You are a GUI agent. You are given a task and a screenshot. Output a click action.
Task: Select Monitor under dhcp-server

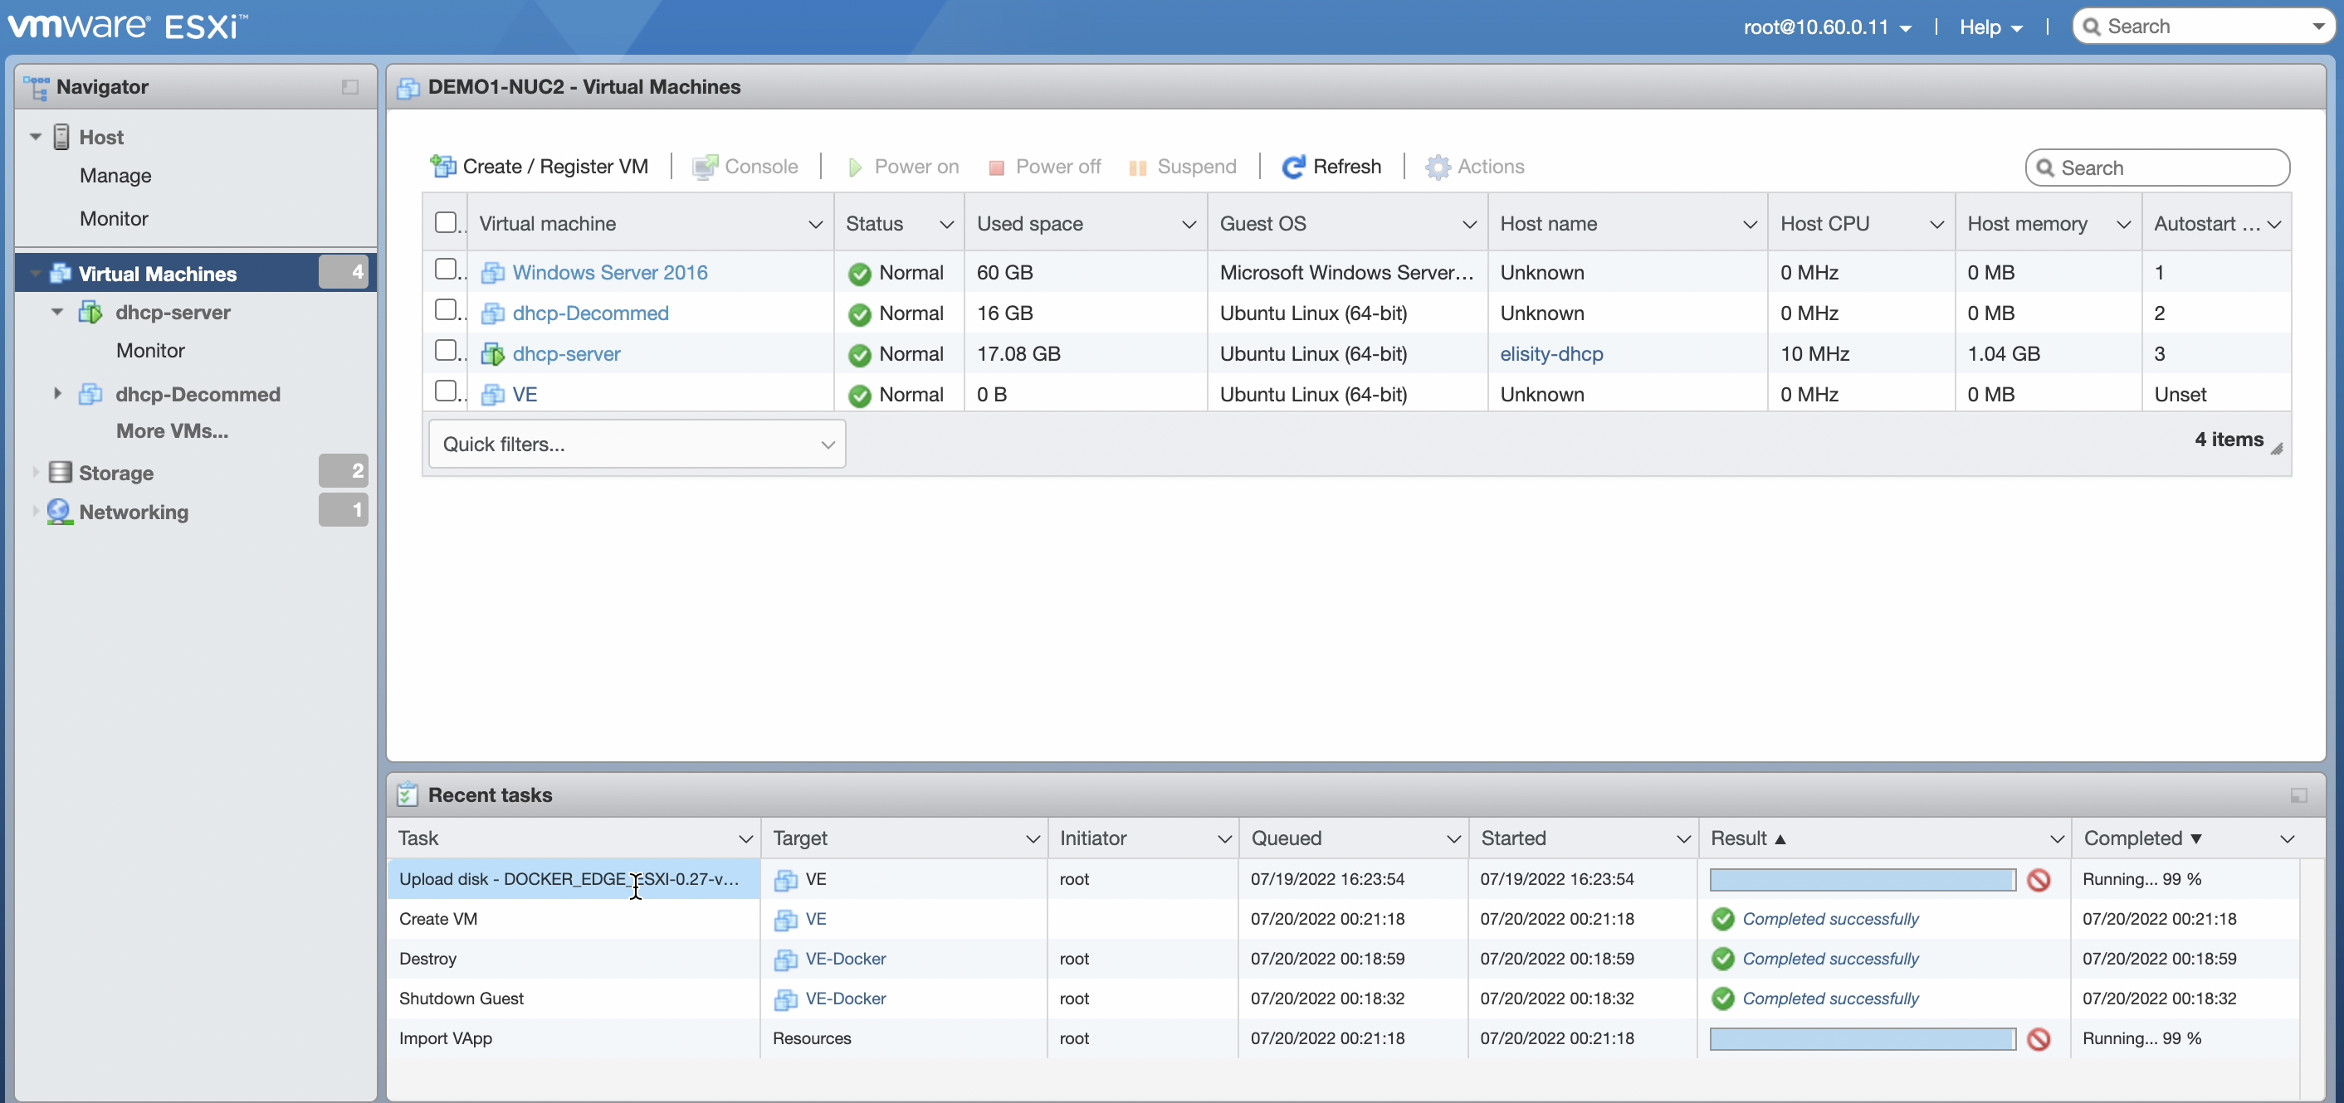tap(150, 351)
